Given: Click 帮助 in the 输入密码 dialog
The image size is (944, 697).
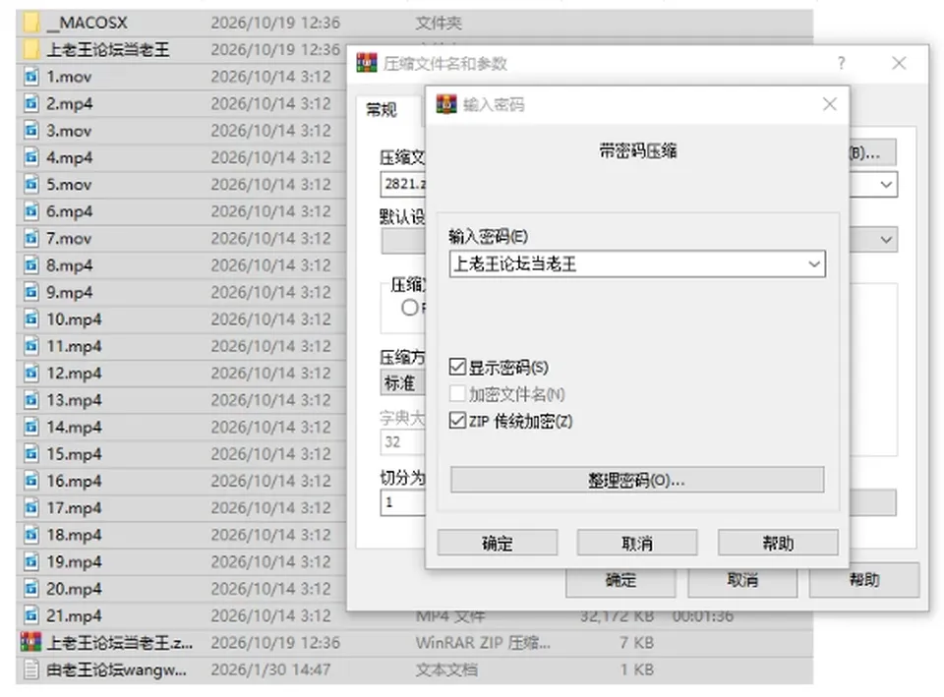Looking at the screenshot, I should (x=778, y=543).
